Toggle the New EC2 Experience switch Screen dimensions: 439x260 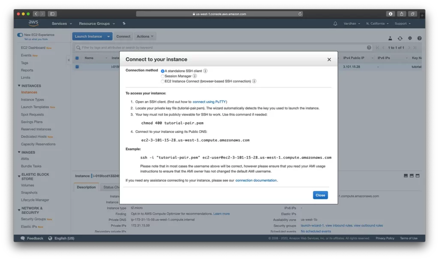tap(20, 35)
